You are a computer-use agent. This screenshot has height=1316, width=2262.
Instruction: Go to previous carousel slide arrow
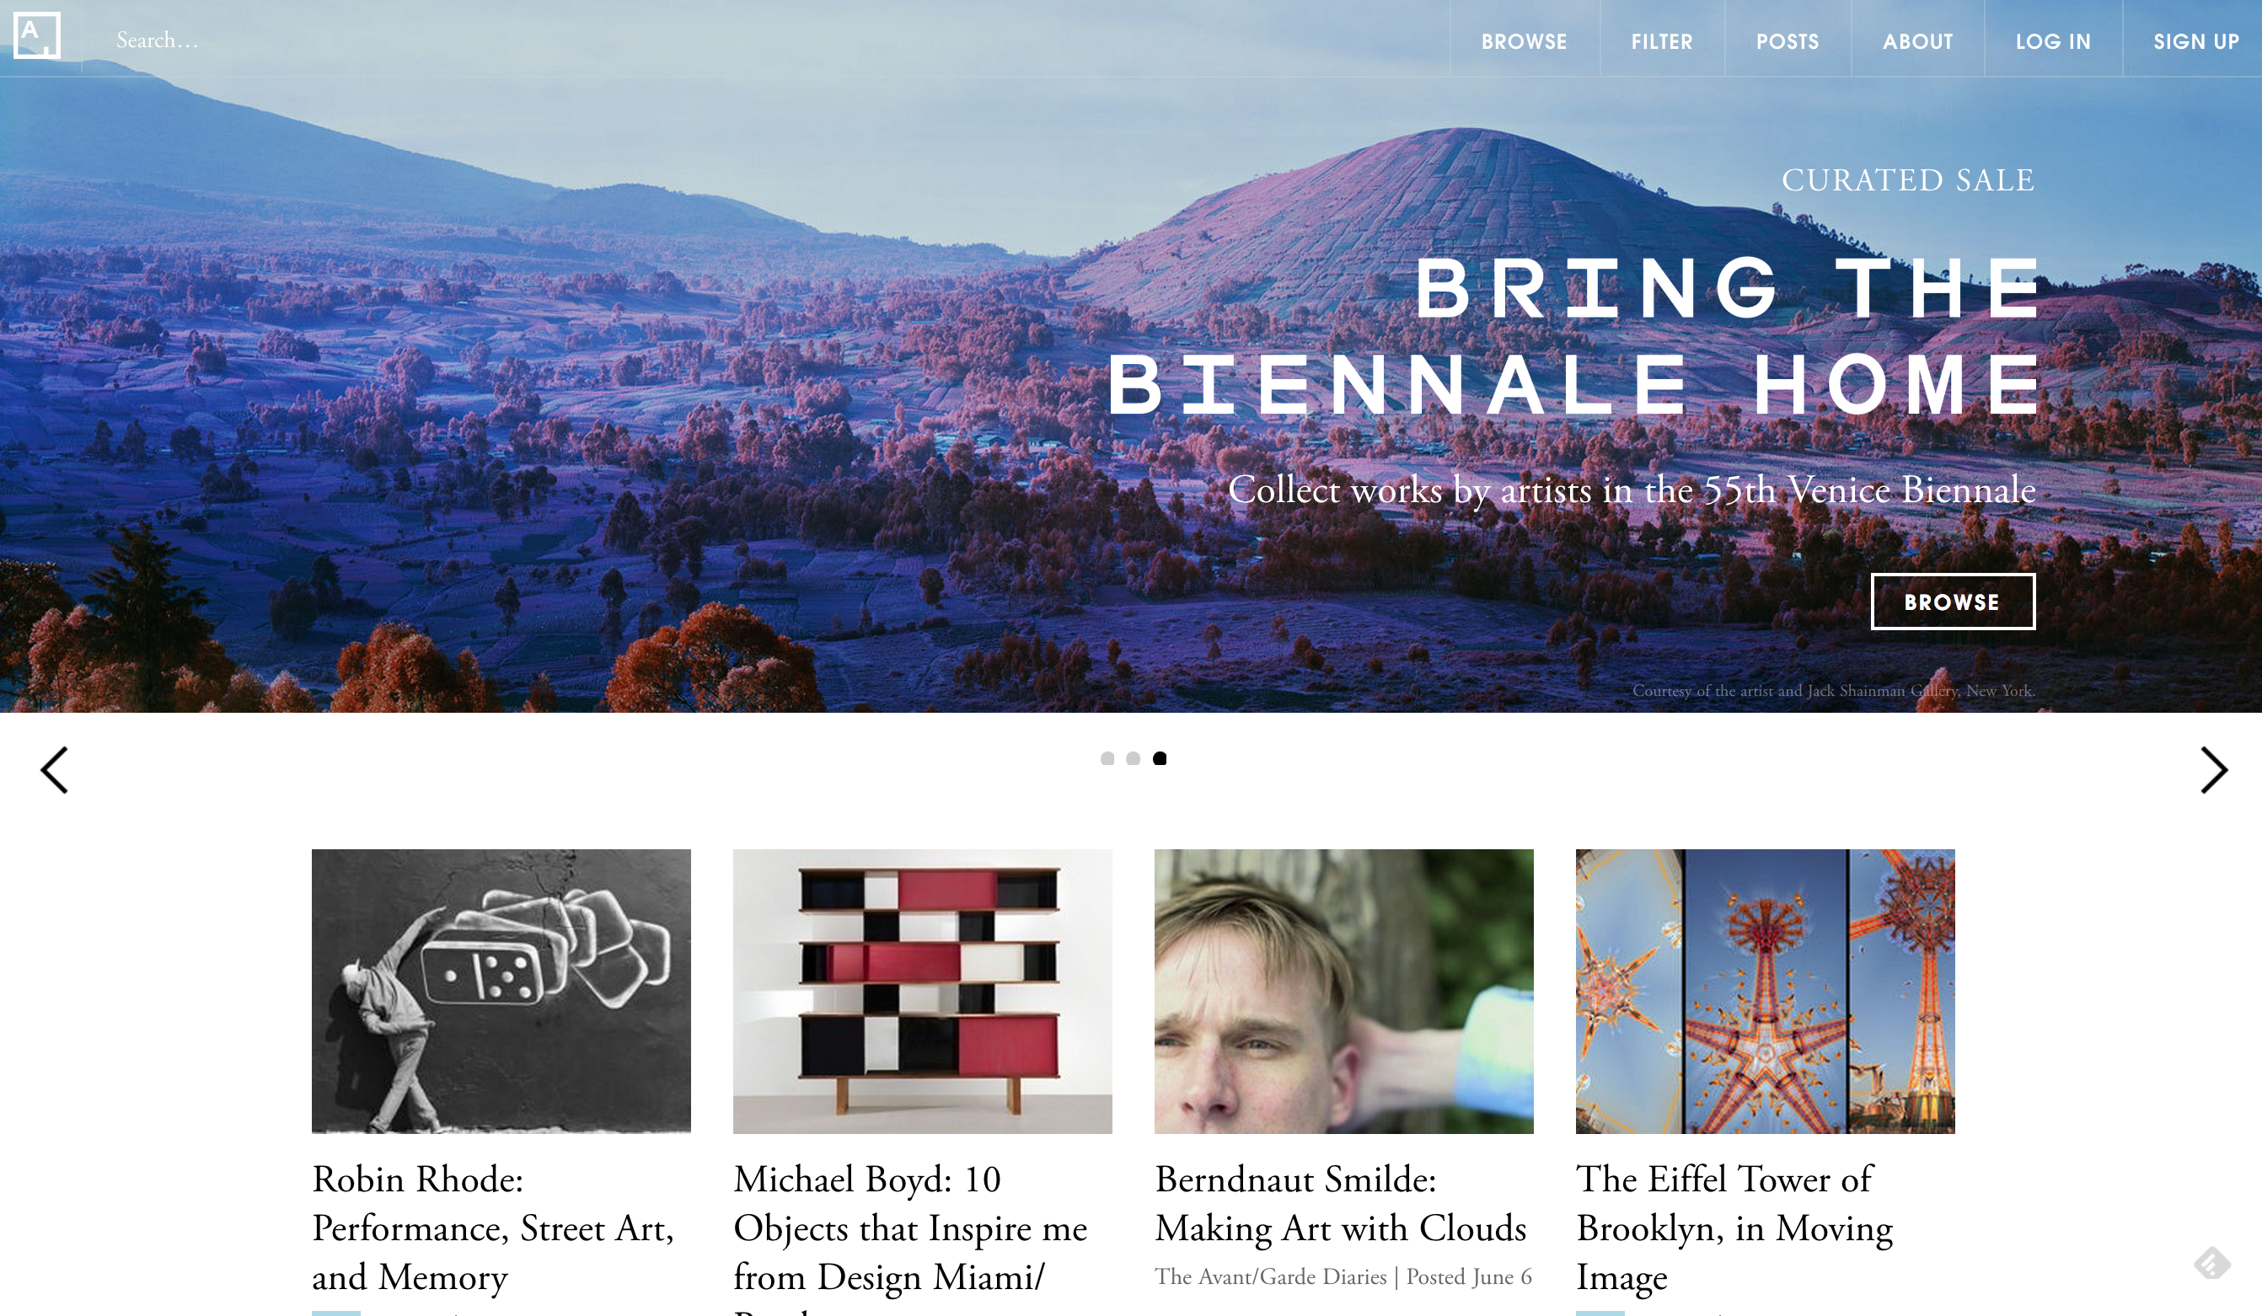55,770
